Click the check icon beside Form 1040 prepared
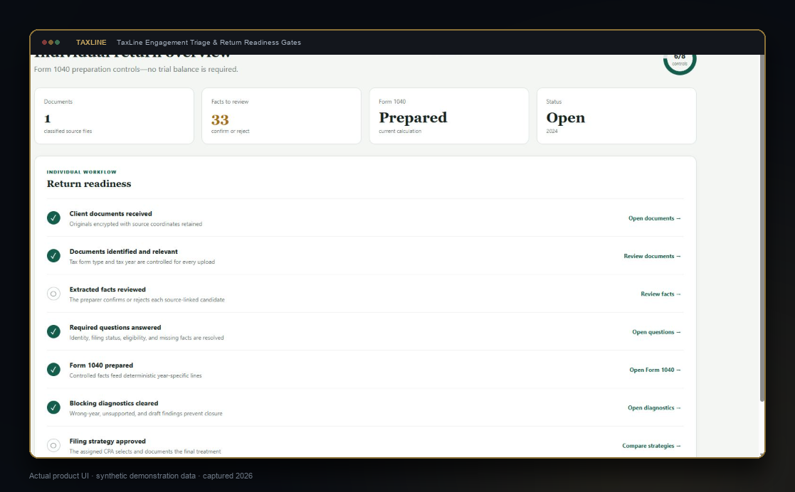The image size is (795, 492). click(x=53, y=370)
